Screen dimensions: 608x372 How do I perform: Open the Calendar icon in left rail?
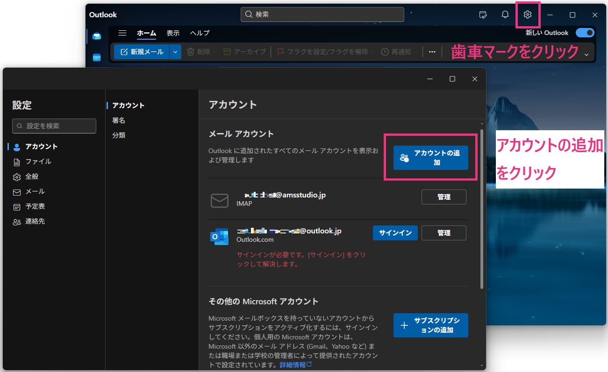(97, 57)
